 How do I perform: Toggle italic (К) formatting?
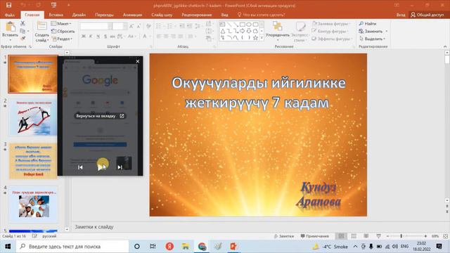[x=91, y=37]
